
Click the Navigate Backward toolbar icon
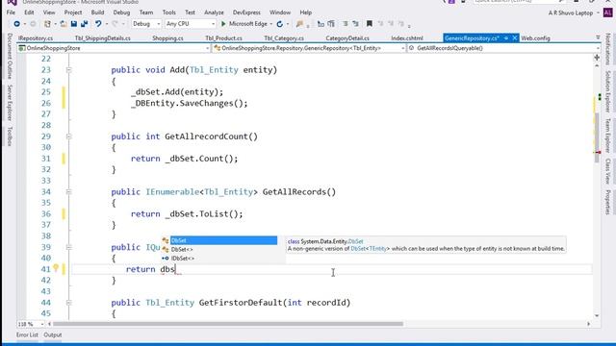coord(16,24)
